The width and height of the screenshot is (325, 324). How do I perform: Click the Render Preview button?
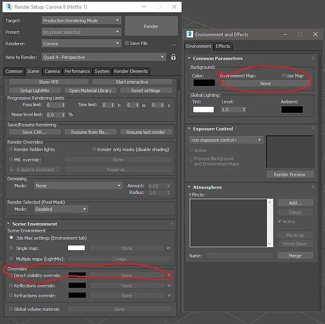pyautogui.click(x=290, y=175)
